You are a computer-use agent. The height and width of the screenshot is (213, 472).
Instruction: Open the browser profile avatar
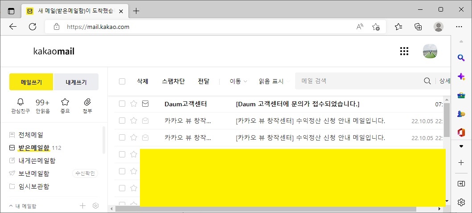tap(439, 27)
